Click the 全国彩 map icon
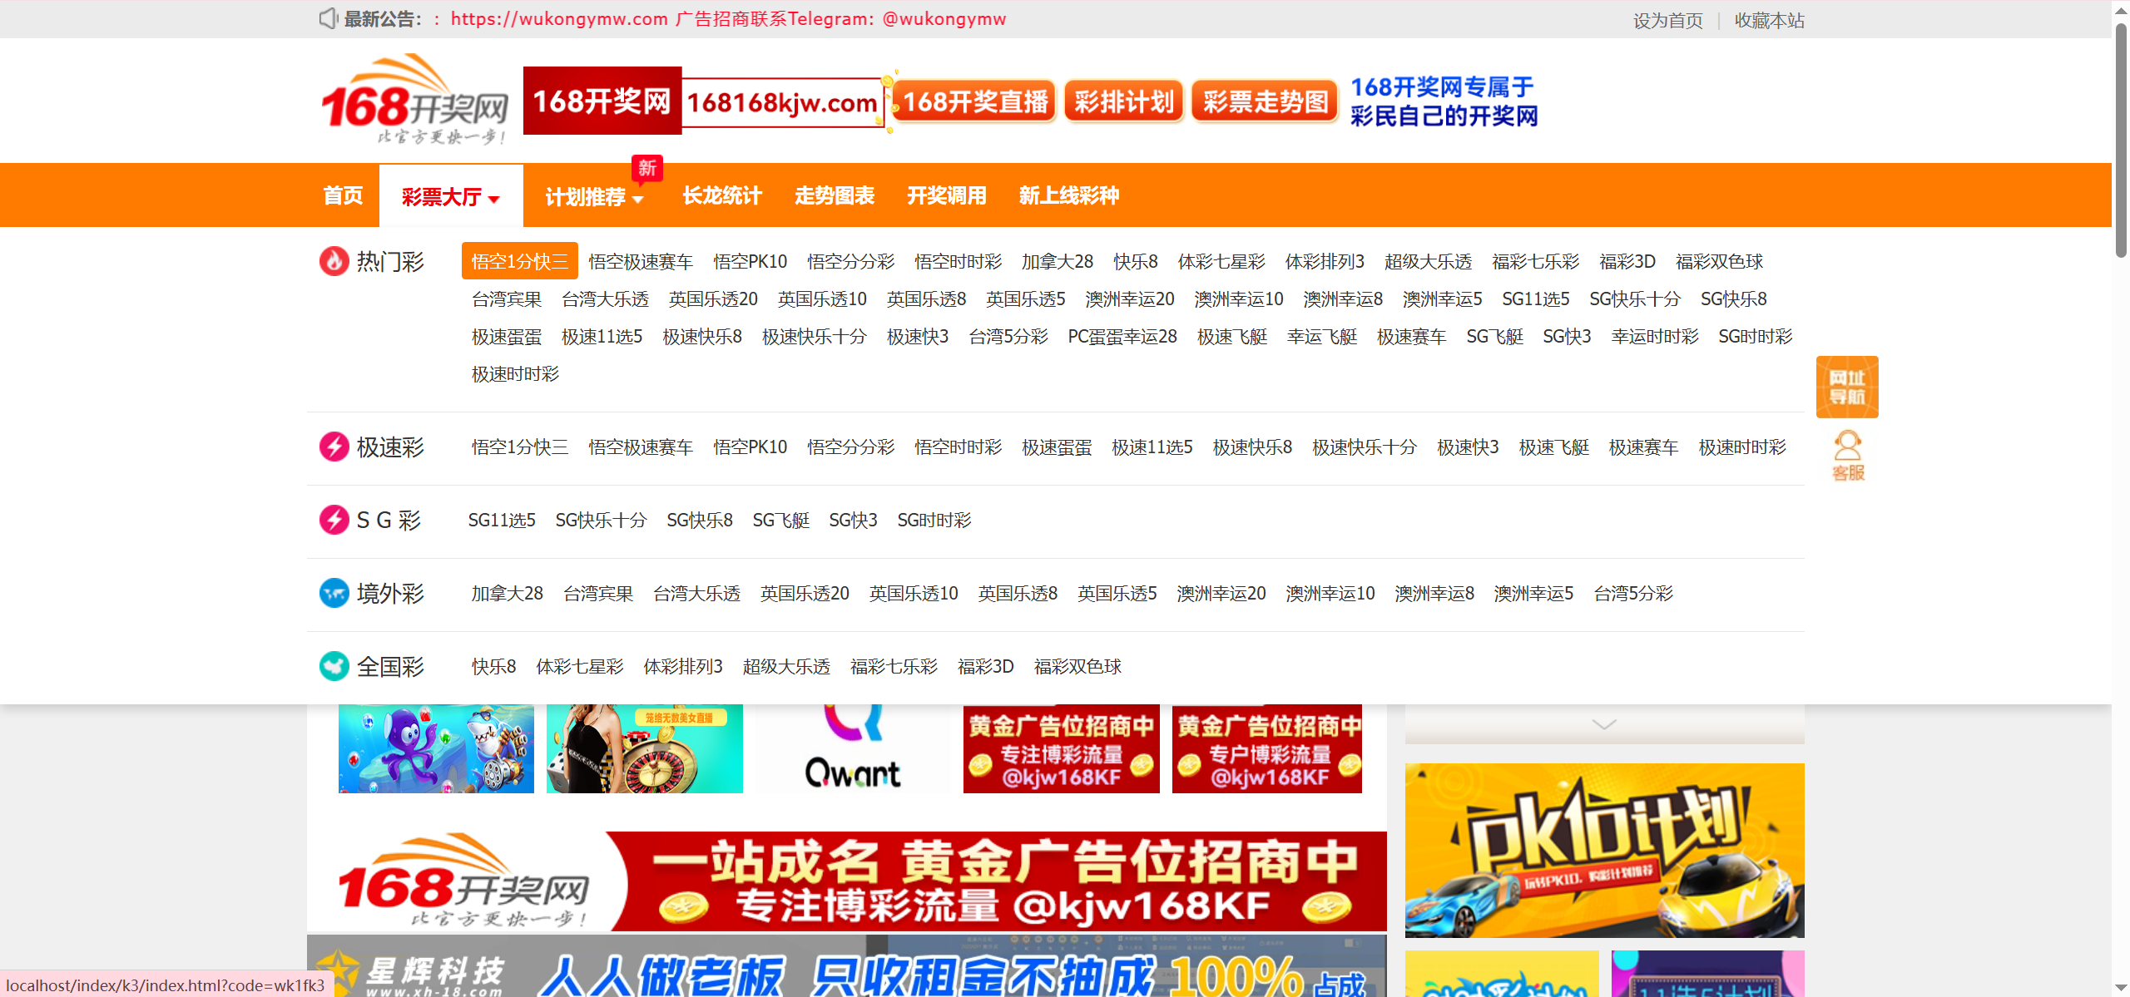Viewport: 2130px width, 997px height. pos(334,666)
